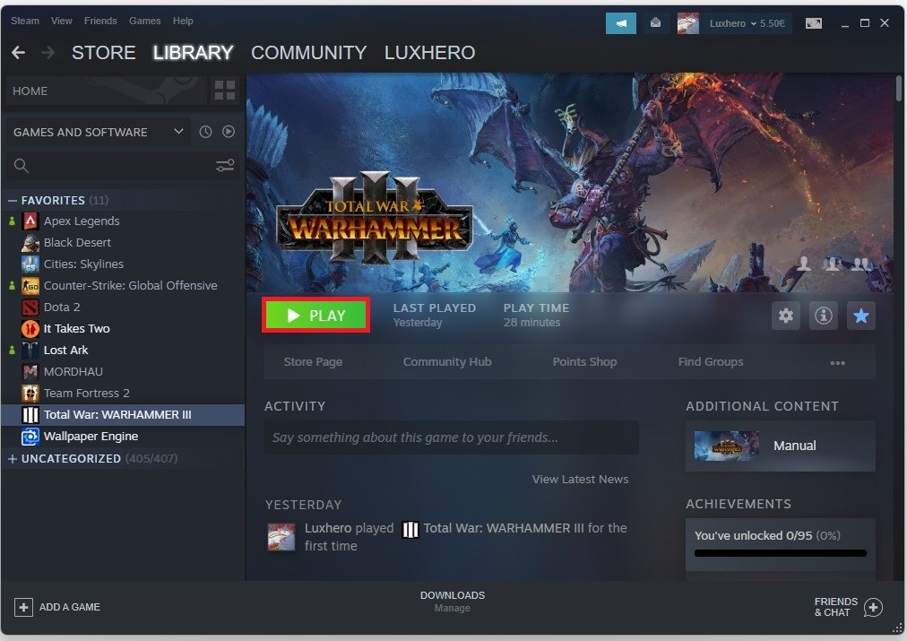This screenshot has height=641, width=907.
Task: Click the Warhammer III banner logo
Action: click(375, 218)
